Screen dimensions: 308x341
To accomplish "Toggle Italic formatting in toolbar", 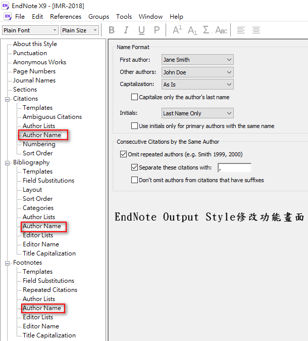I will tap(126, 30).
